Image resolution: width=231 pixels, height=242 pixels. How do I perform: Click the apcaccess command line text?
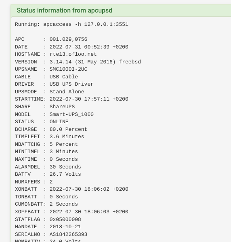coord(71,24)
